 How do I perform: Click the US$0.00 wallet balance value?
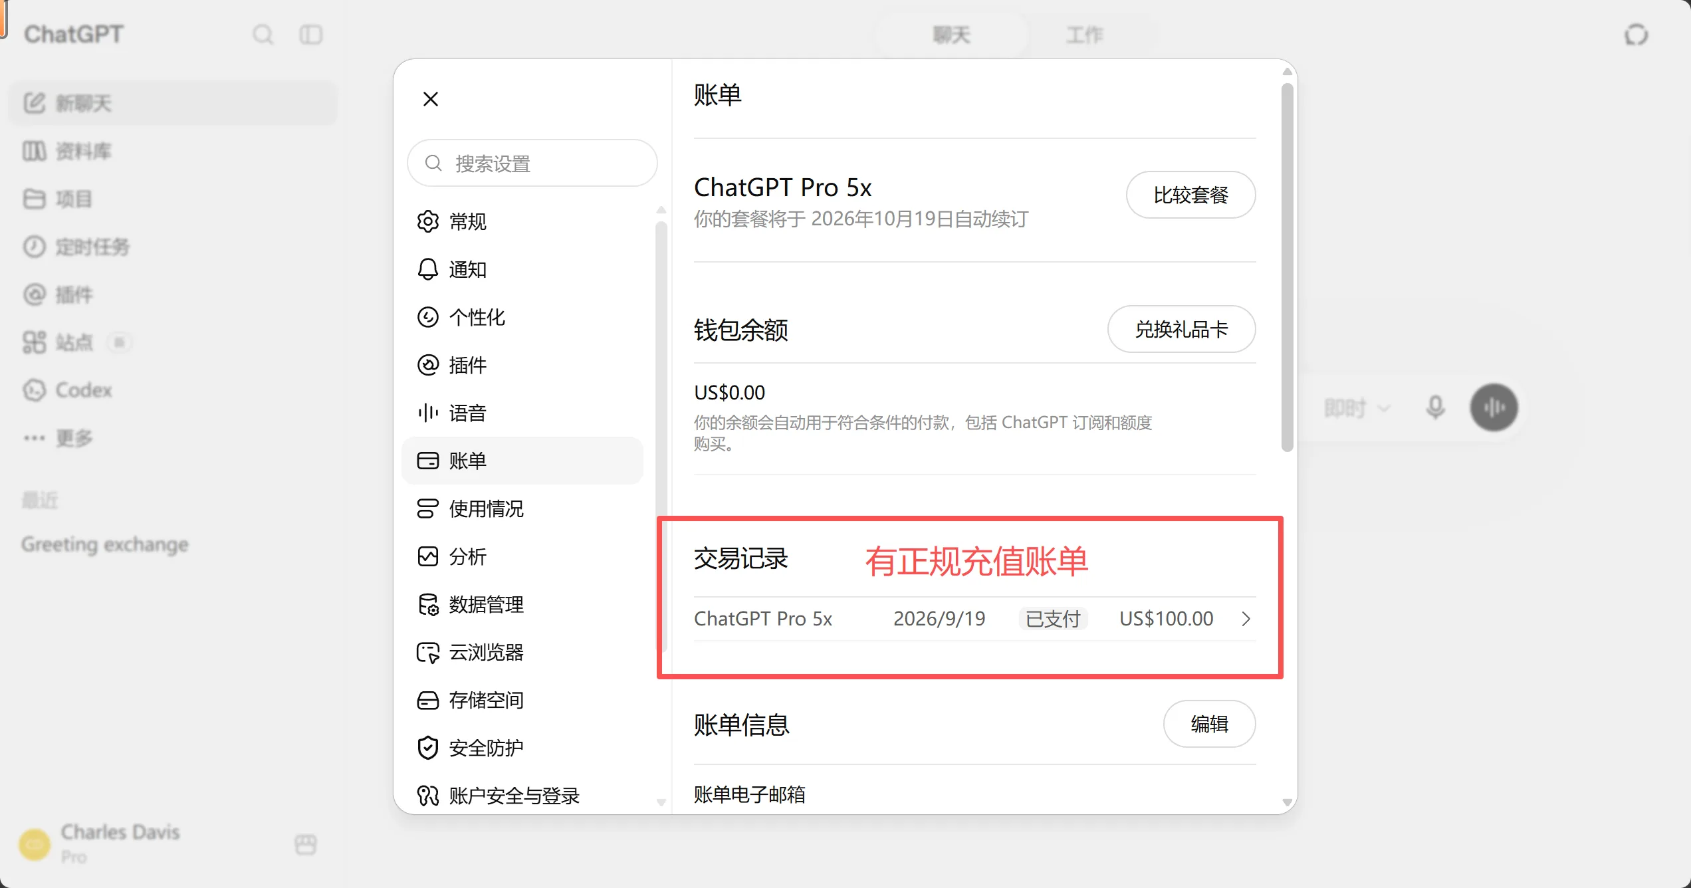click(x=729, y=393)
